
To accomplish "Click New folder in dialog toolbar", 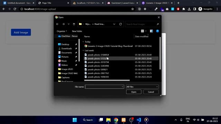I will [77, 31].
